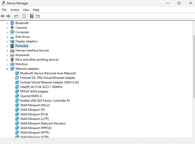The height and width of the screenshot is (144, 195).
Task: Expand the Computer node
Action: [x=7, y=32]
